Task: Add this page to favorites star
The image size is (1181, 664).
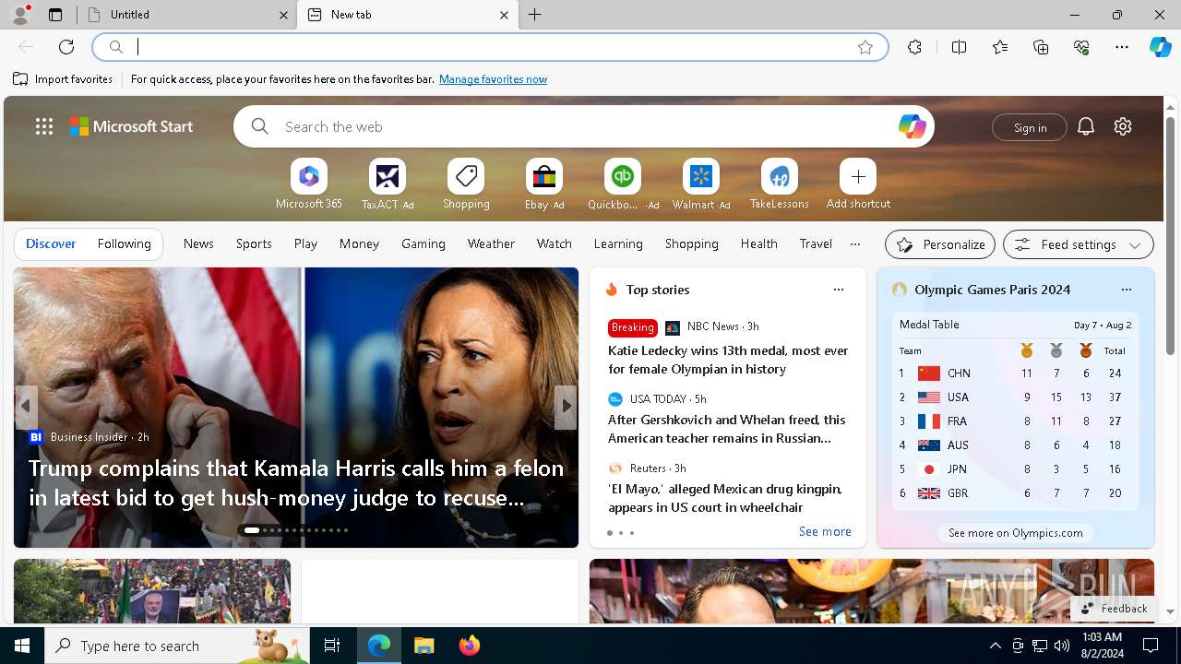Action: tap(865, 47)
